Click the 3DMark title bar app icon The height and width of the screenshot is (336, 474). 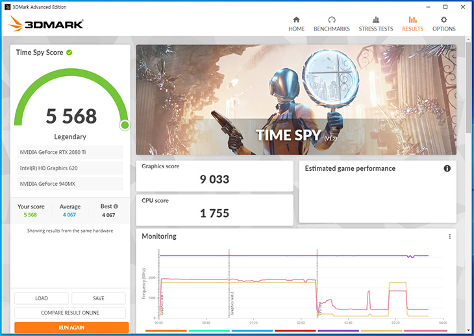7,7
